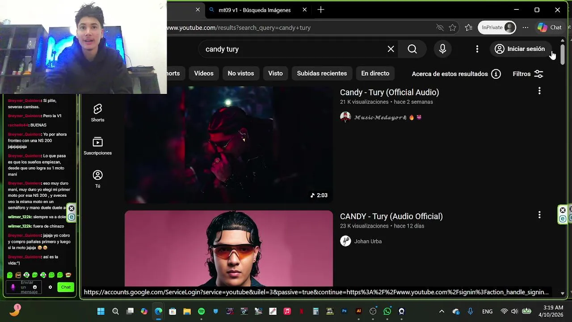The height and width of the screenshot is (322, 572).
Task: Open Spotify from the taskbar
Action: click(x=201, y=311)
